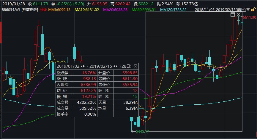
Task: Select the MA20:6038.28 indicator label
Action: pyautogui.click(x=115, y=10)
